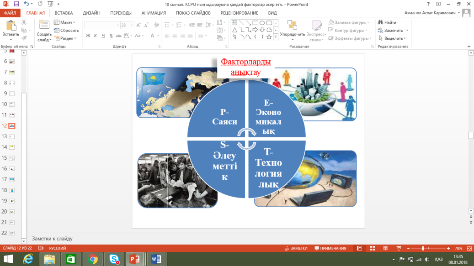The height and width of the screenshot is (266, 474).
Task: Open Slide Sorter view in status bar
Action: point(373,248)
